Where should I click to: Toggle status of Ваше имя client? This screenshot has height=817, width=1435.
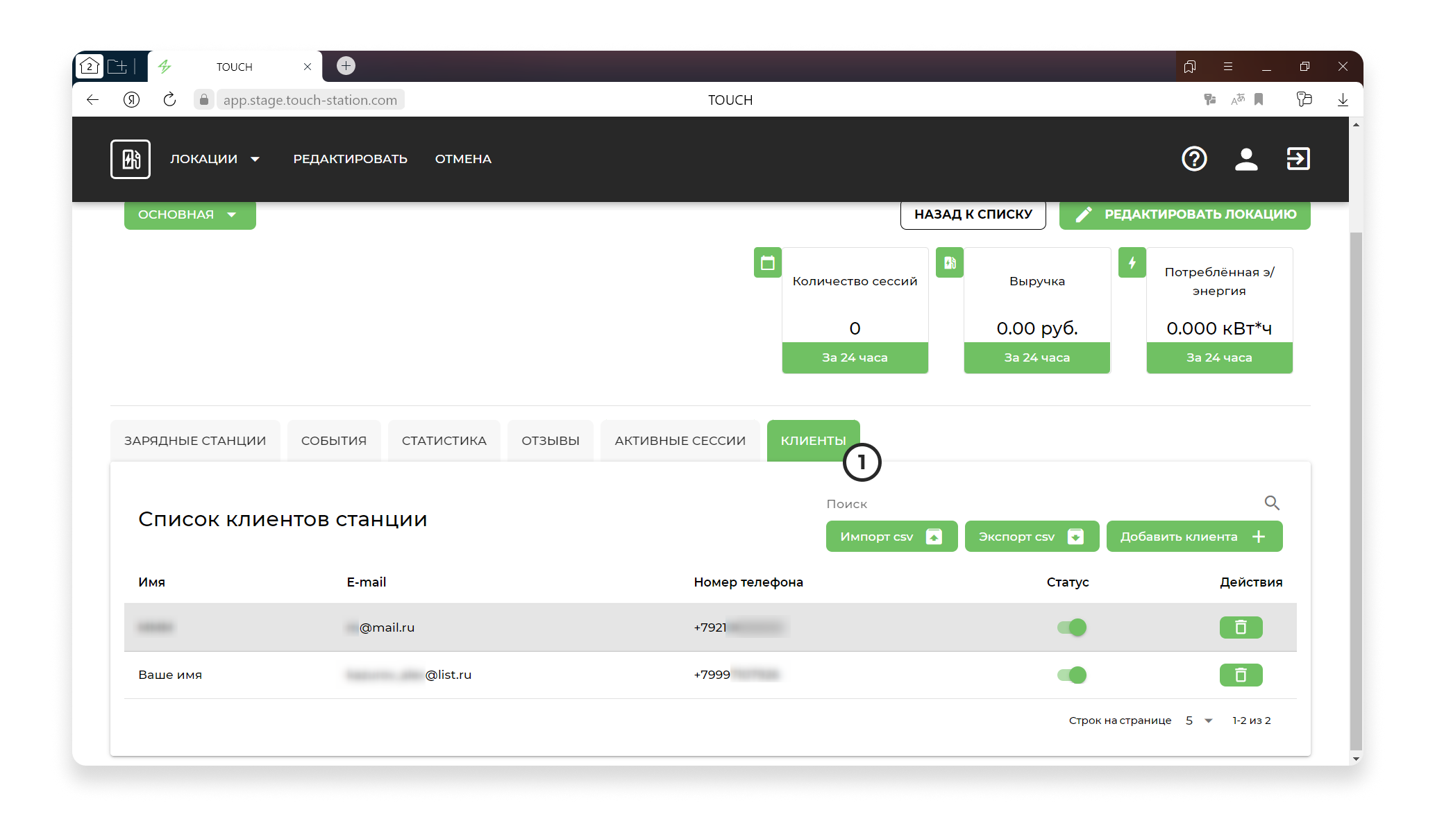point(1072,675)
